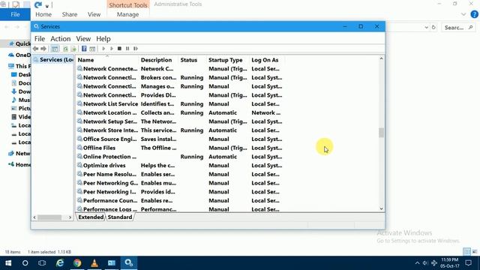Launch Internet Explorer from taskbar
Screen dimensions: 480x270
(x=60, y=263)
